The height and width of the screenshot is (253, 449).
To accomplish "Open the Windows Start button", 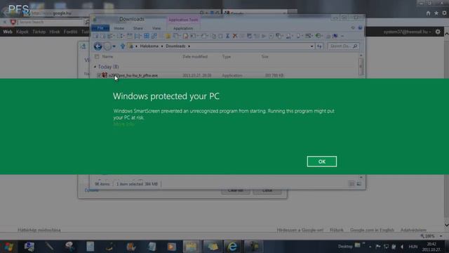I will point(8,247).
